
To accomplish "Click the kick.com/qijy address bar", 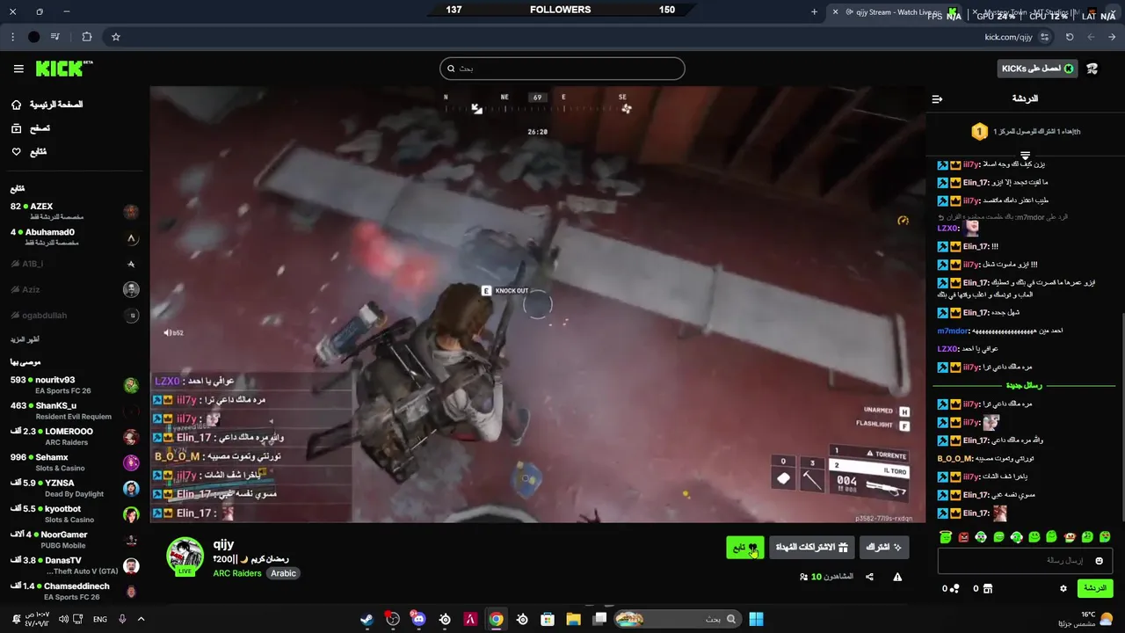I will (x=1008, y=37).
